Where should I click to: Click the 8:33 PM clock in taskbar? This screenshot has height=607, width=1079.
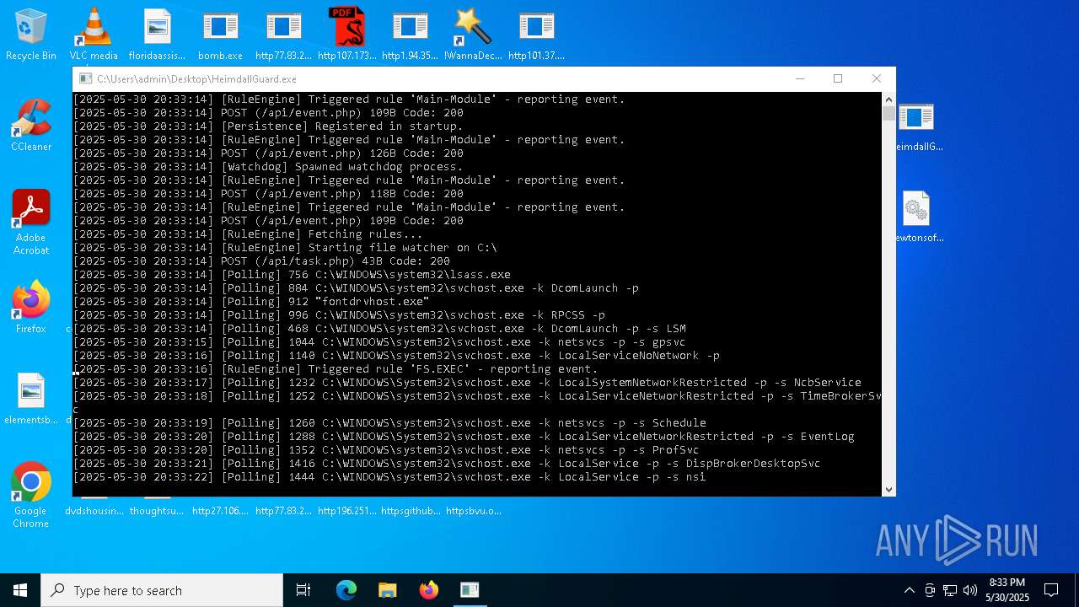(1007, 590)
